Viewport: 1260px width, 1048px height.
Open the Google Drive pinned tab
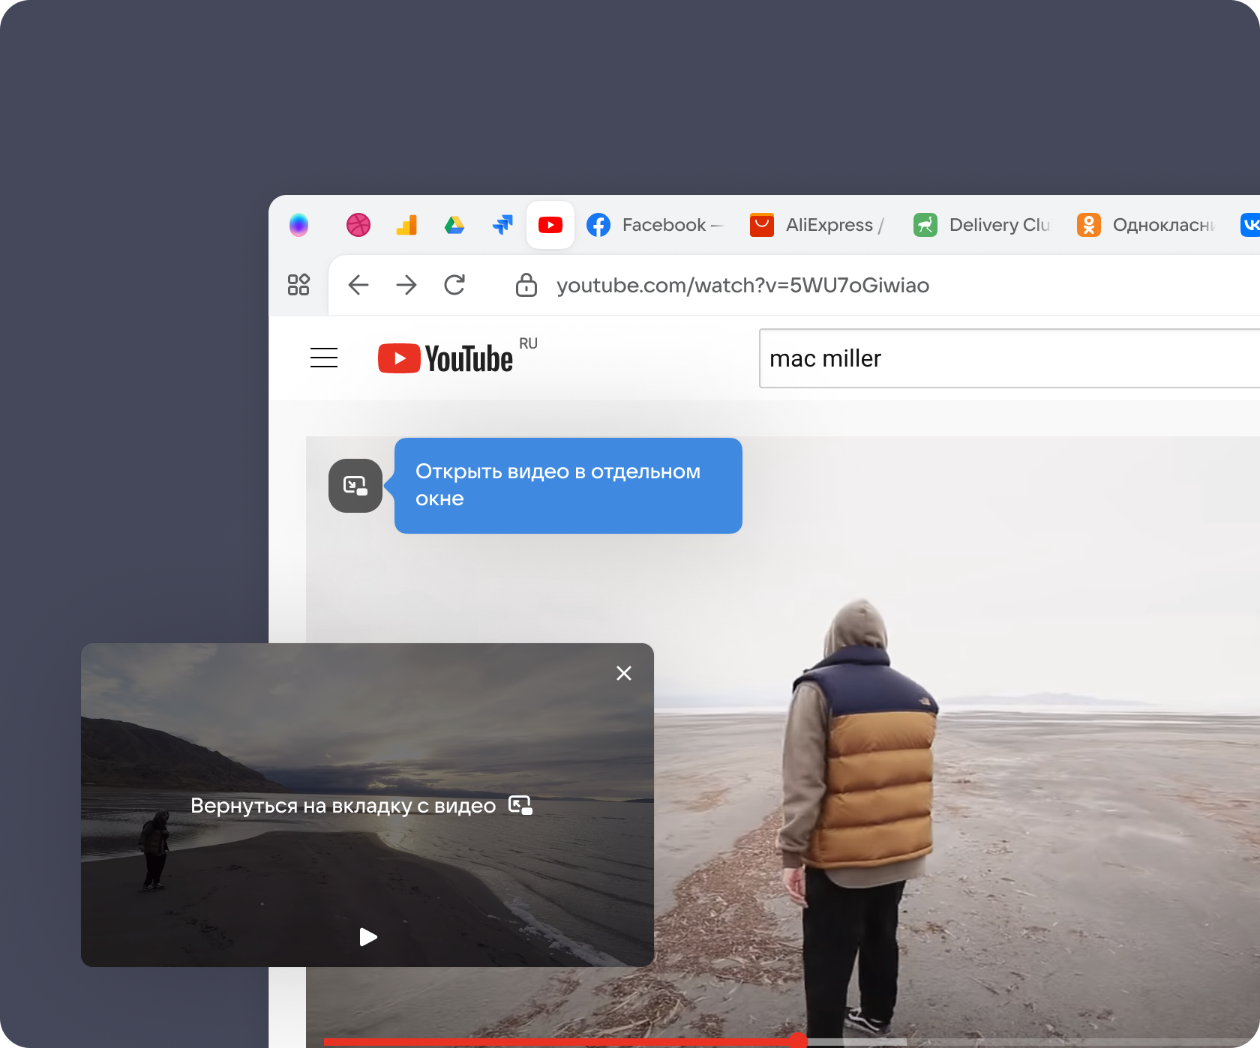click(454, 225)
